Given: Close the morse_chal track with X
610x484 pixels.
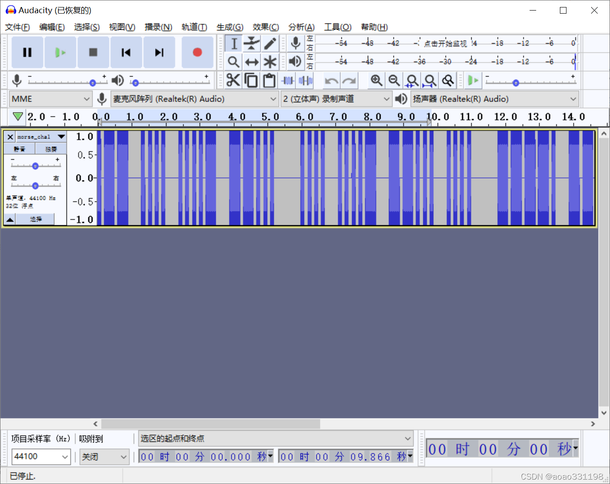Looking at the screenshot, I should (x=10, y=137).
